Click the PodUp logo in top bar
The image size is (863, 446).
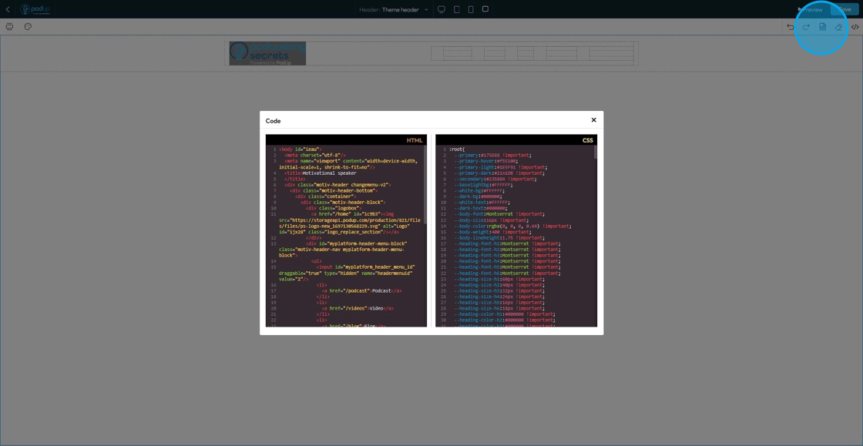point(35,9)
